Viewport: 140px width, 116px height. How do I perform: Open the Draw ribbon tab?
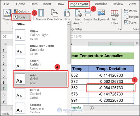(60, 4)
